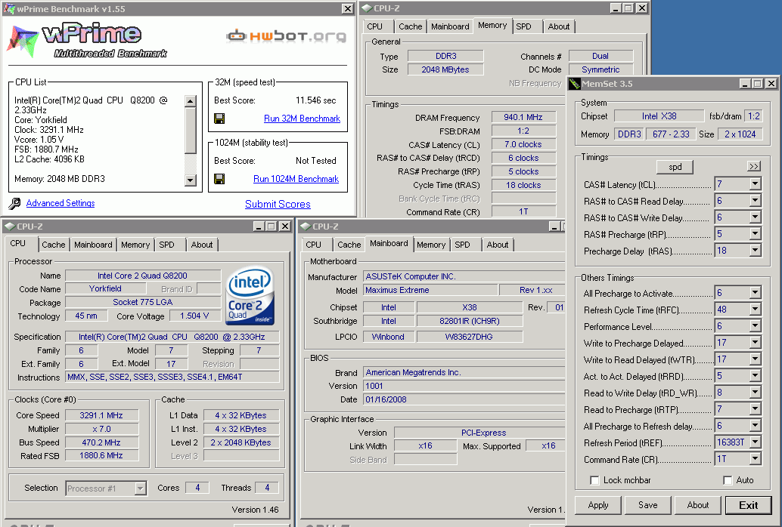Click the About button in MemSet
Viewport: 782px width, 527px height.
click(698, 505)
